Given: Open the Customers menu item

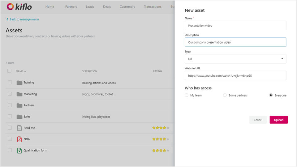Looking at the screenshot, I should 127,7.
